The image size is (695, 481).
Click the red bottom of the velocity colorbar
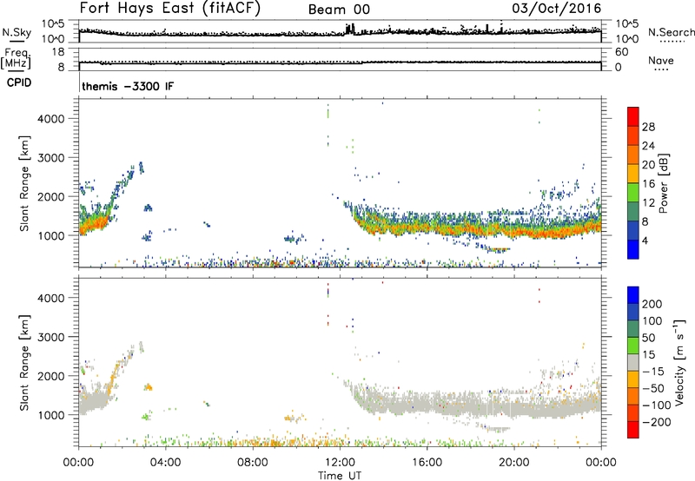click(633, 430)
